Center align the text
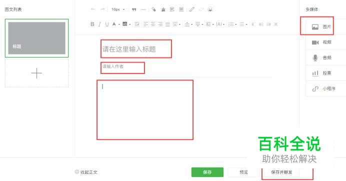This screenshot has height=181, width=346. pyautogui.click(x=153, y=24)
